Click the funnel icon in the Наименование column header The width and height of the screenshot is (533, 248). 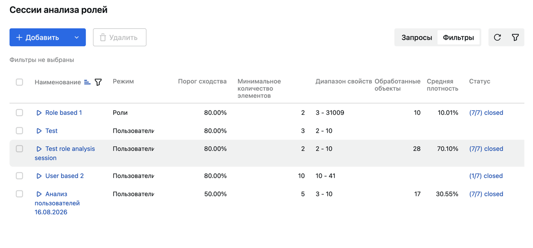98,82
